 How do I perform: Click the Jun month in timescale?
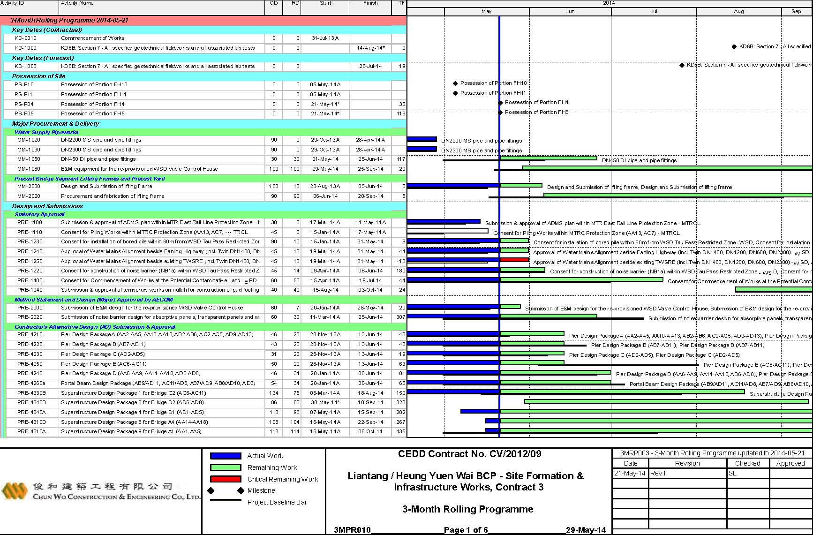pyautogui.click(x=570, y=11)
